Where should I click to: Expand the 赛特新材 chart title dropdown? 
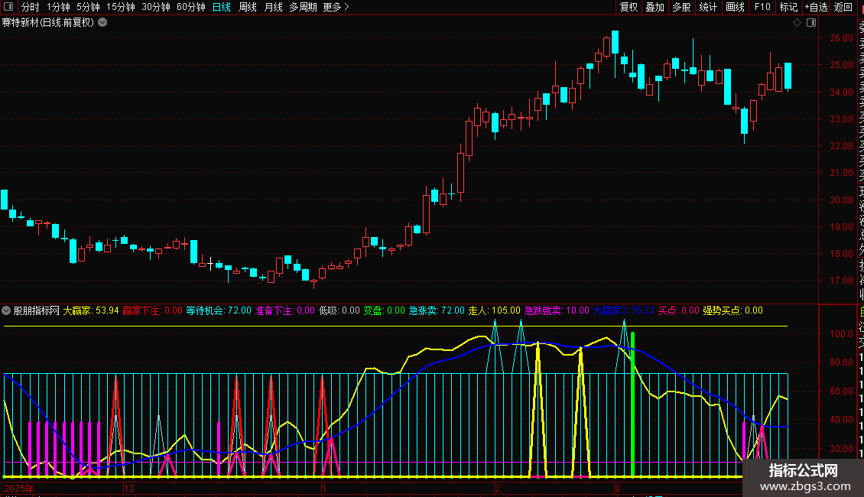pos(102,22)
